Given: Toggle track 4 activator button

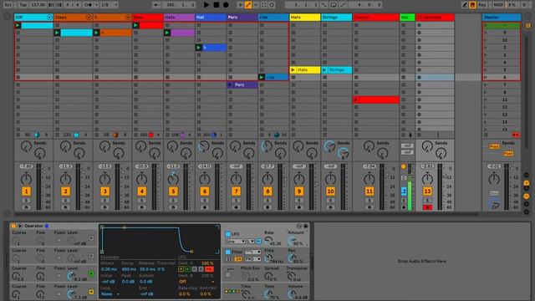Looking at the screenshot, I should pyautogui.click(x=141, y=191).
